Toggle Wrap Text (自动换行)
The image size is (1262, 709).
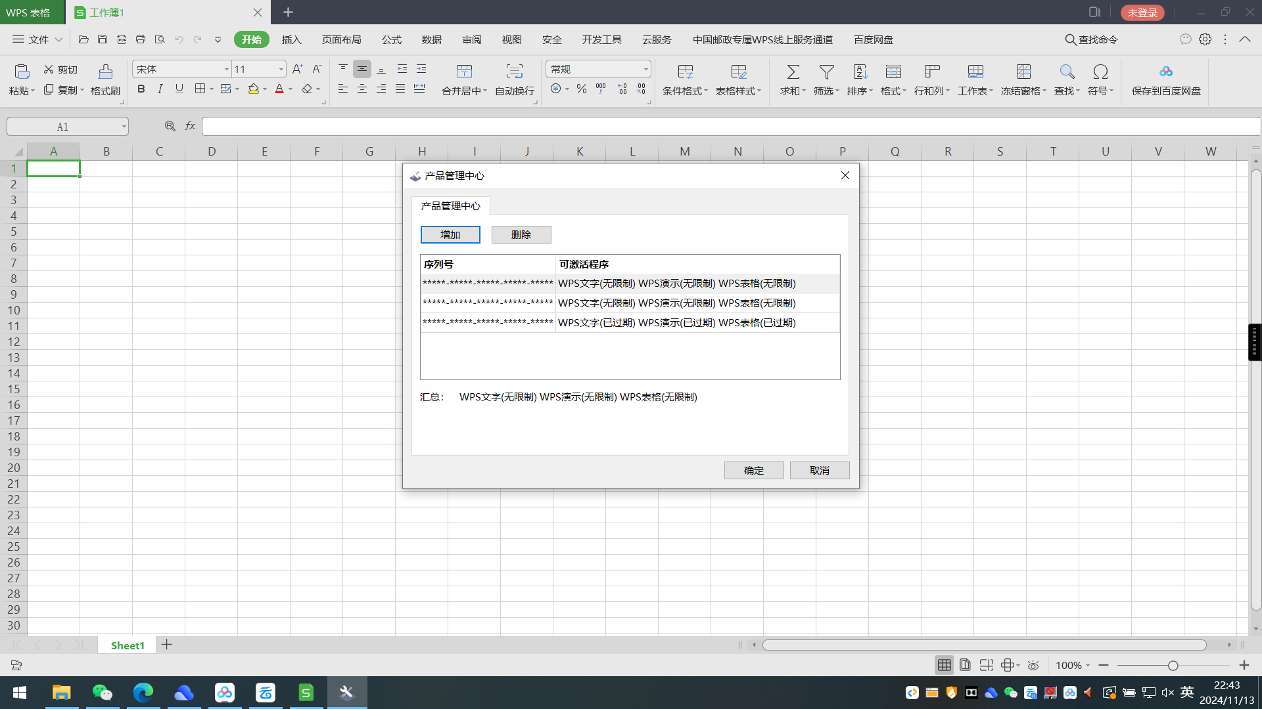coord(514,72)
